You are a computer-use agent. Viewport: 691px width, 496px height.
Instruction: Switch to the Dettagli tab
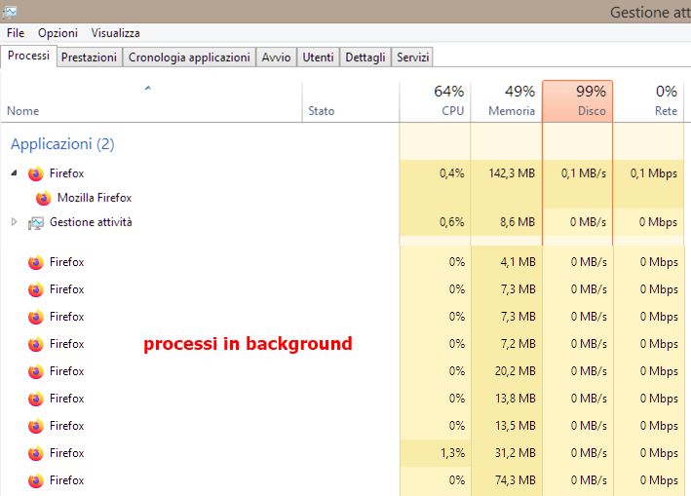point(365,57)
